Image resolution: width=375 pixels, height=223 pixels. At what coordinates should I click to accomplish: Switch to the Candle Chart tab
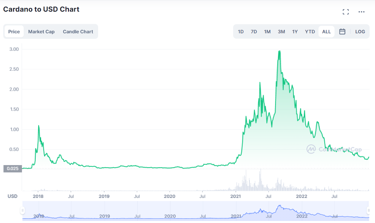(78, 32)
